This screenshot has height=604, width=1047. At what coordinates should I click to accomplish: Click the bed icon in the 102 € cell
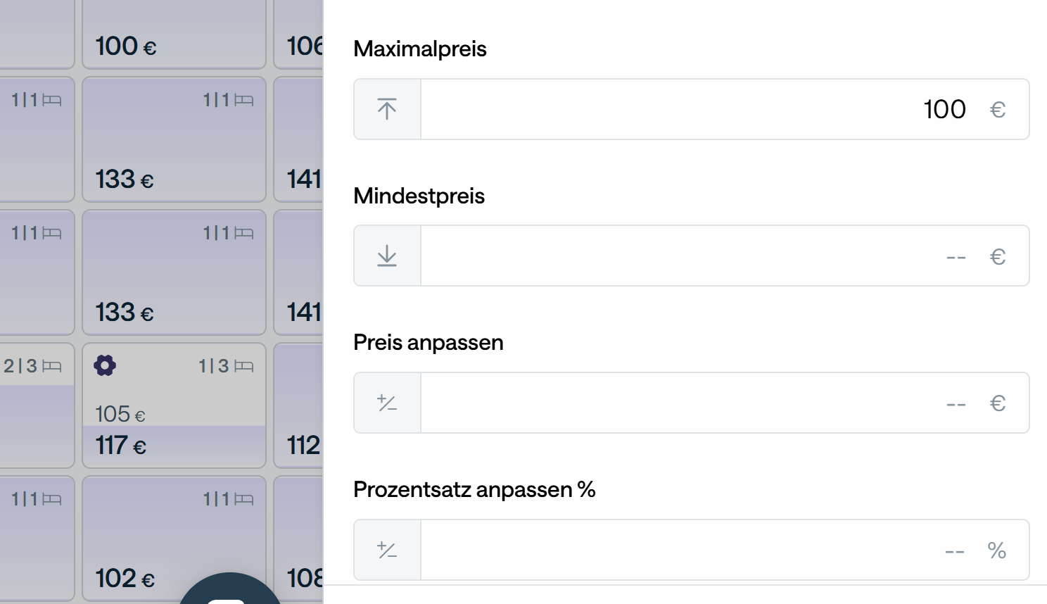click(243, 499)
